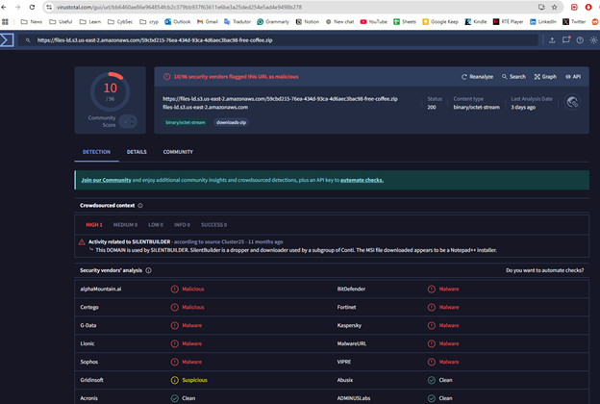The image size is (600, 404).
Task: Click the Reanalyze icon button
Action: point(464,76)
